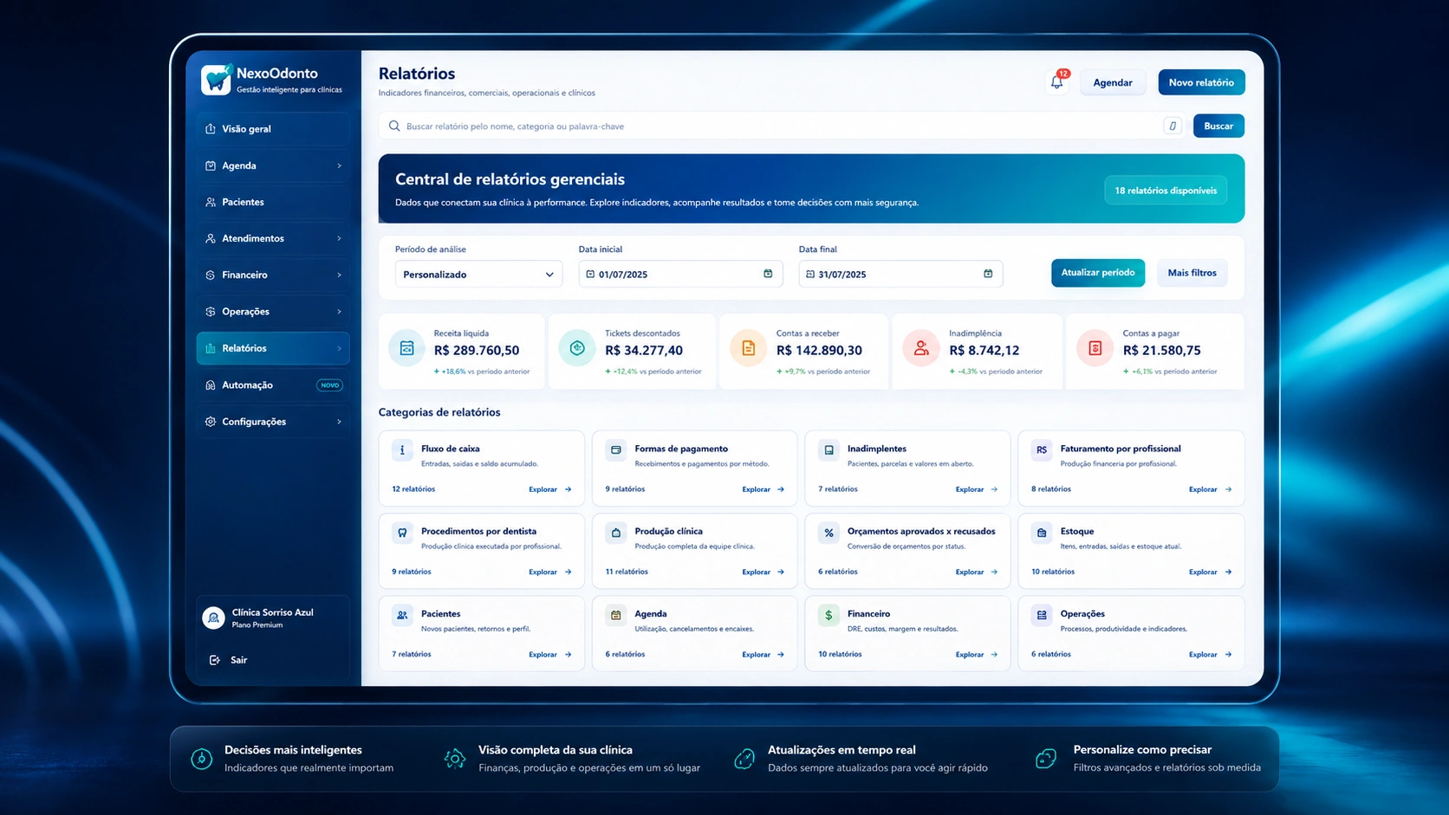Expand the Configurações sidebar chevron

(339, 422)
